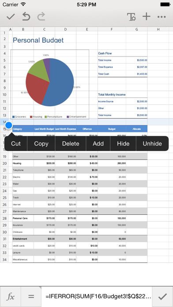
Task: Redo the undone action
Action: click(x=41, y=17)
